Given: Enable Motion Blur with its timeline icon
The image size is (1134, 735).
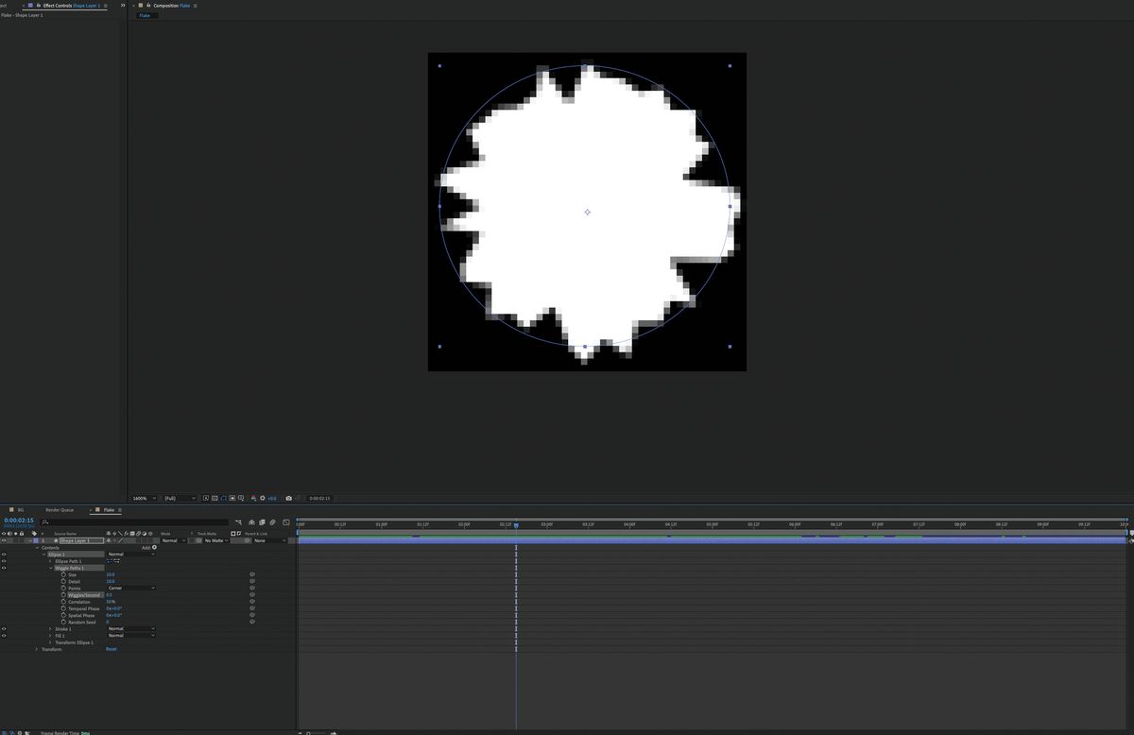Looking at the screenshot, I should [x=273, y=522].
